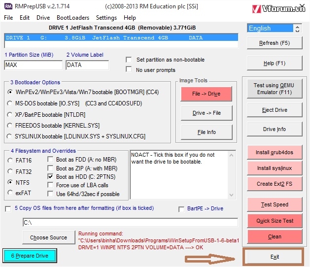Select MS-DOS bootable IO.SYS option
The height and width of the screenshot is (267, 310).
pyautogui.click(x=10, y=103)
